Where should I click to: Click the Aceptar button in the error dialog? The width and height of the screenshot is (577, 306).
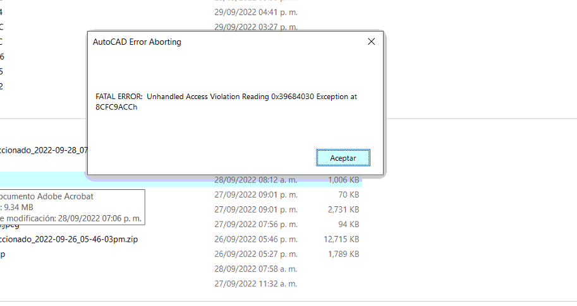tap(343, 158)
